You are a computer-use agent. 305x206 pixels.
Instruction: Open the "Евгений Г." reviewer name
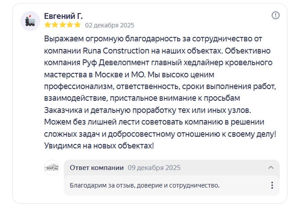tap(63, 16)
